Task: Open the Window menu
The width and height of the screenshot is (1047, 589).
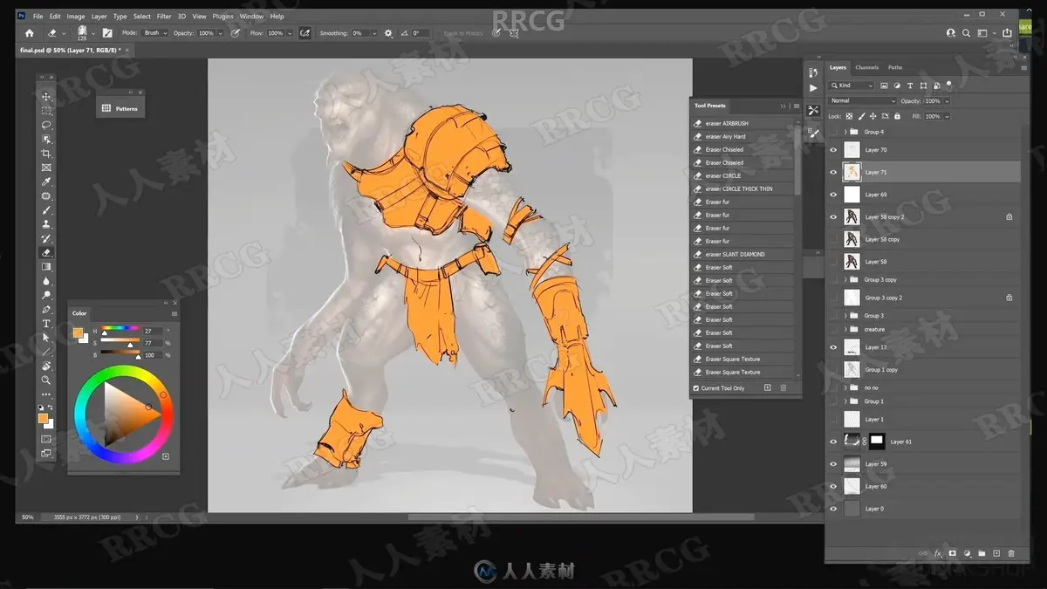Action: tap(251, 17)
